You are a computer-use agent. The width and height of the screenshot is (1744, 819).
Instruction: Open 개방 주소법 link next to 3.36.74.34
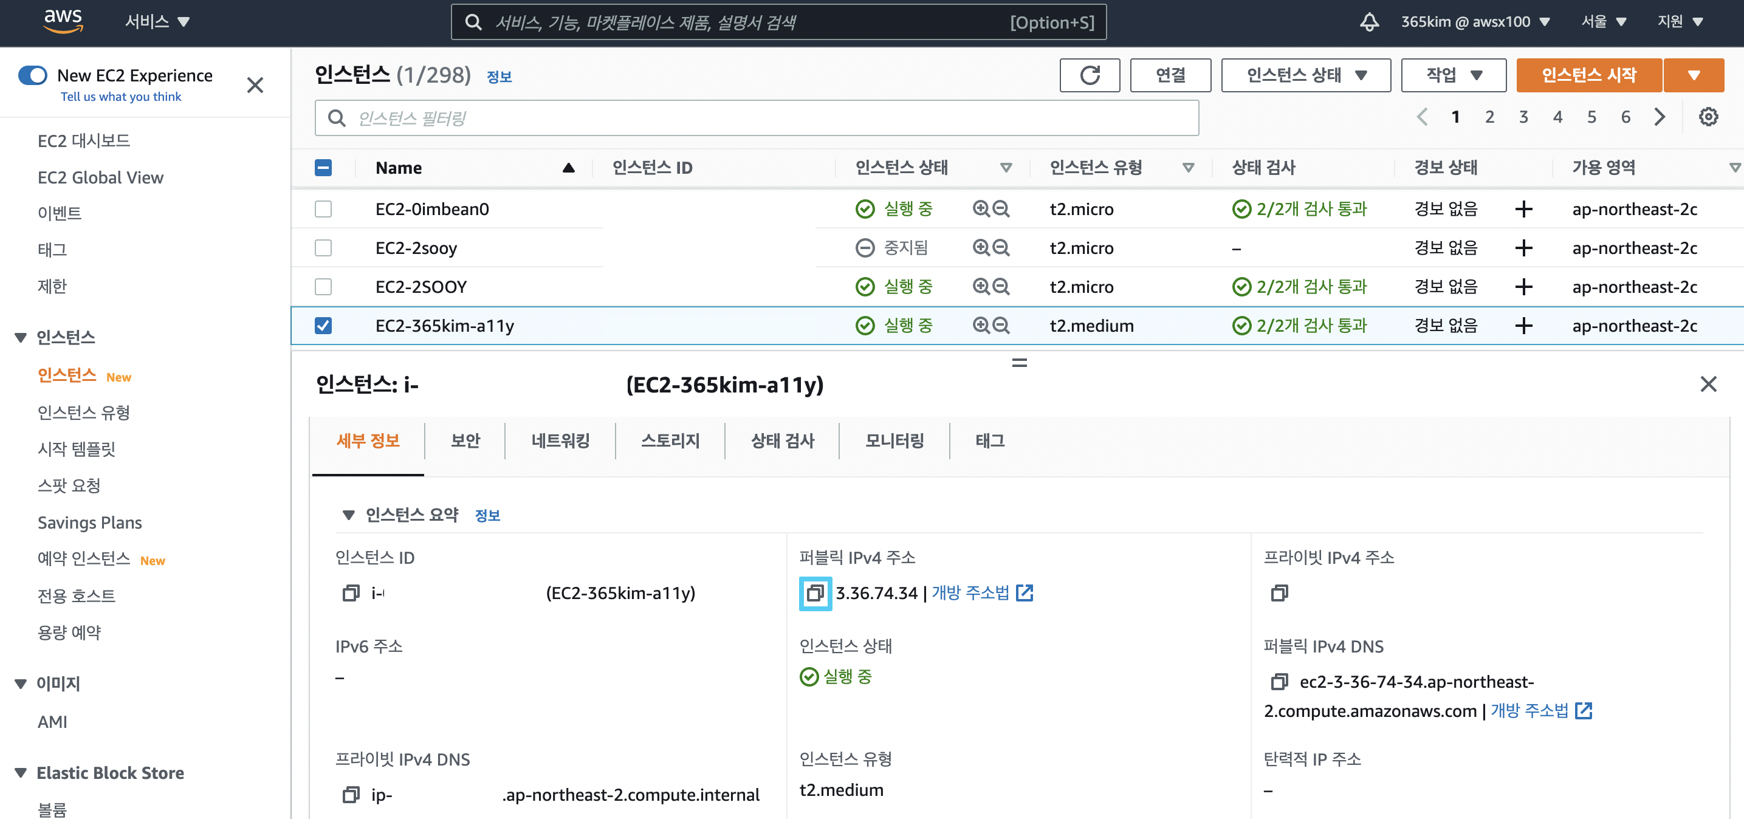tap(981, 593)
